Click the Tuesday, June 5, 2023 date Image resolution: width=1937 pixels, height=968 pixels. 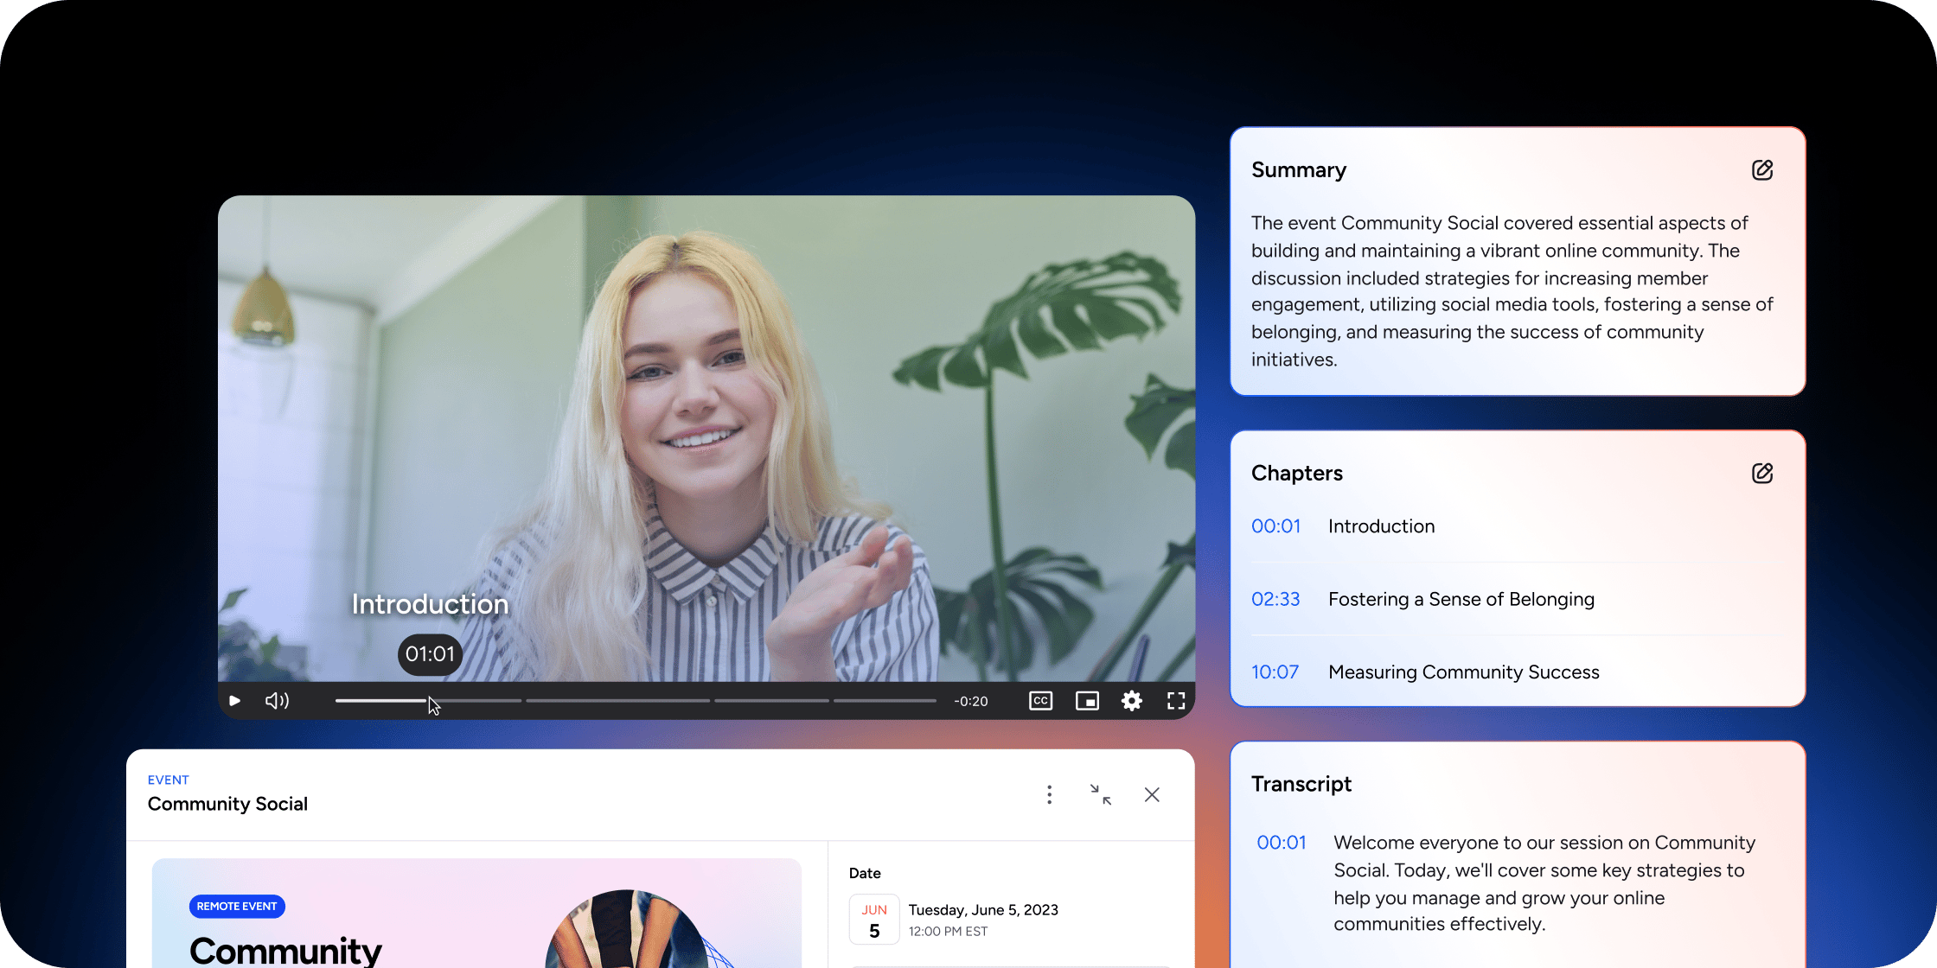click(x=983, y=910)
